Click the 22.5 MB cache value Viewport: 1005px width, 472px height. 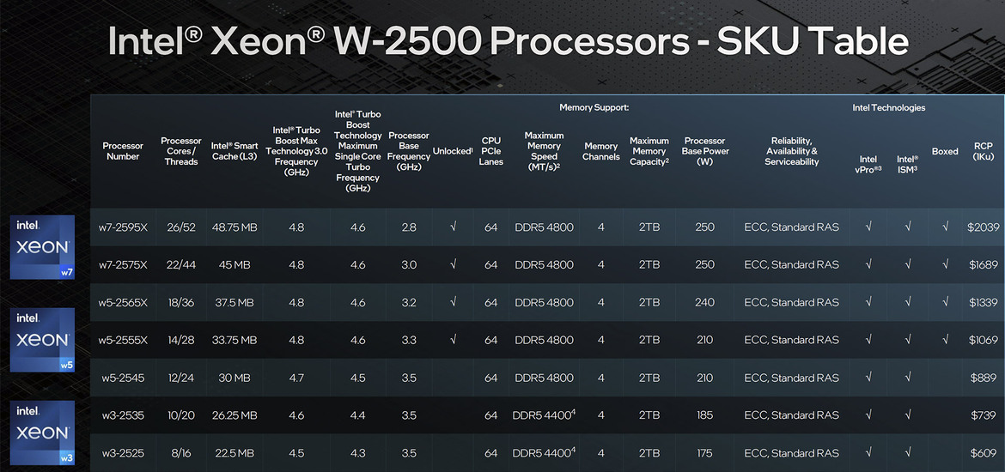click(234, 453)
